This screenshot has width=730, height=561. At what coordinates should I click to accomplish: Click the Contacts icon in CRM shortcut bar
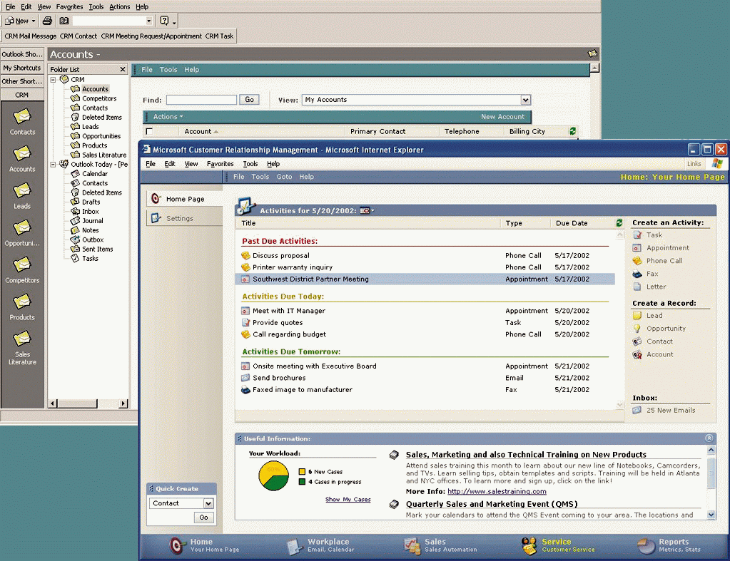click(22, 116)
